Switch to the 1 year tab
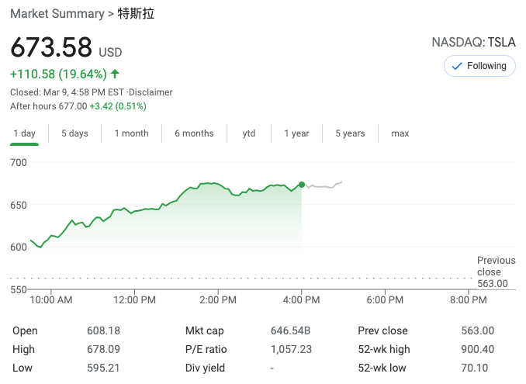The image size is (526, 384). [296, 133]
